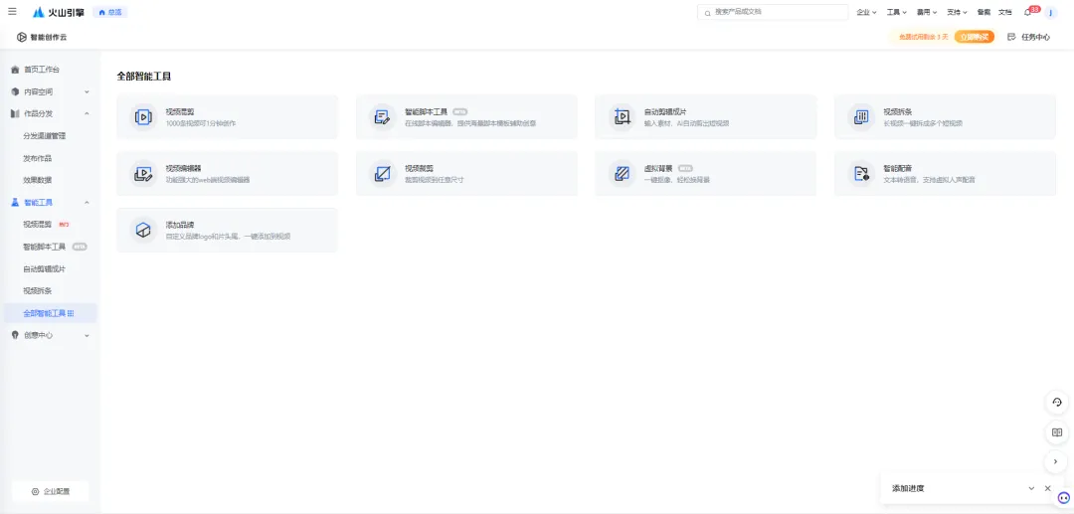The width and height of the screenshot is (1074, 514).
Task: Click the 立即购买 button
Action: (x=974, y=37)
